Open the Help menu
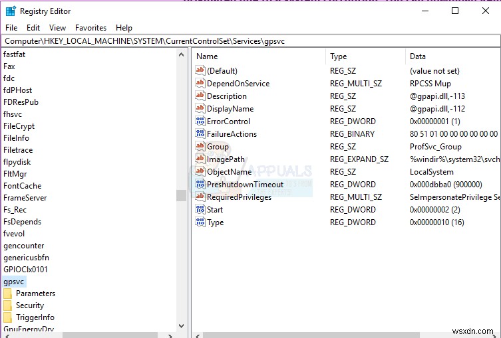 coord(124,28)
